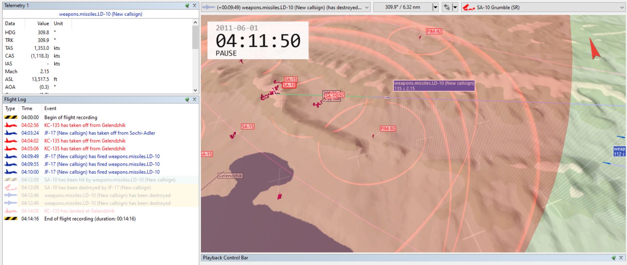Click the red vehicle marker south of Gelendzhik bay
Screen dimensions: 627x265
point(280,196)
